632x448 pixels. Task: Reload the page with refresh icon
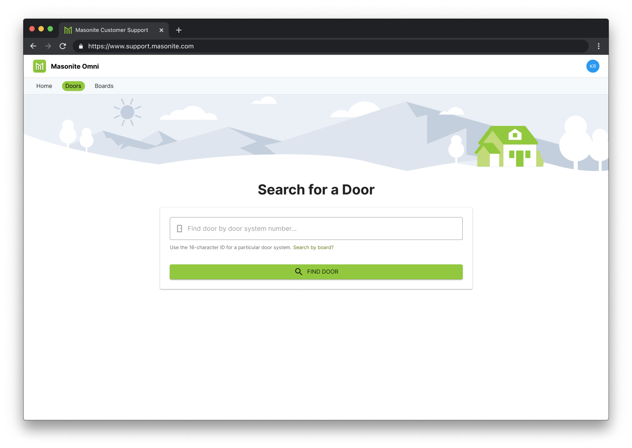(x=63, y=46)
